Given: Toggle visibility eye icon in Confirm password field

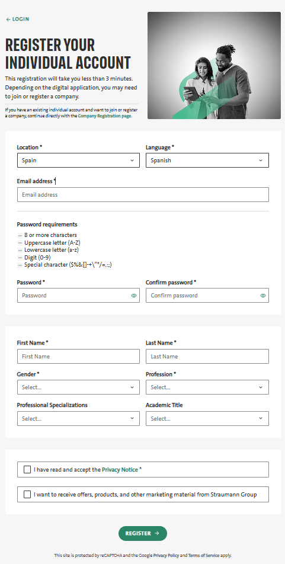Looking at the screenshot, I should coord(263,295).
